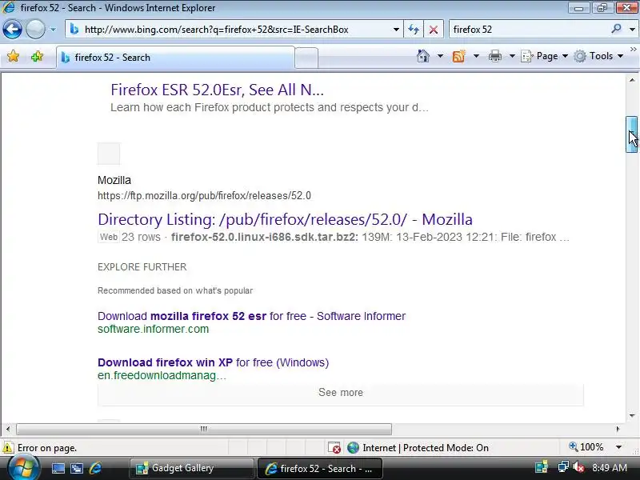The image size is (640, 480).
Task: Launch Internet Explorer from quick launch
Action: coord(95,468)
